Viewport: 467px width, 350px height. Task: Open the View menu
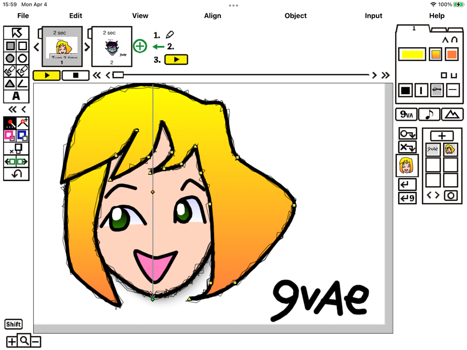[x=140, y=16]
